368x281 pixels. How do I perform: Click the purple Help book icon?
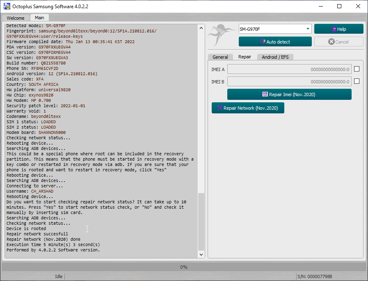click(x=334, y=29)
